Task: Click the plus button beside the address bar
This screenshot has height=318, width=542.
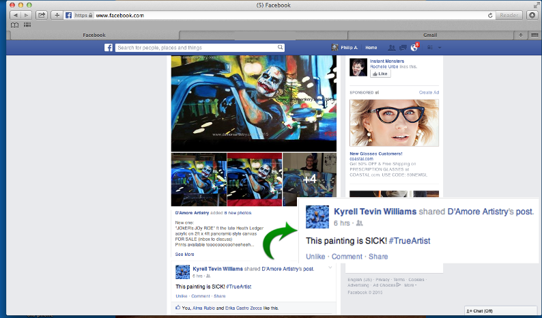Action: click(57, 15)
